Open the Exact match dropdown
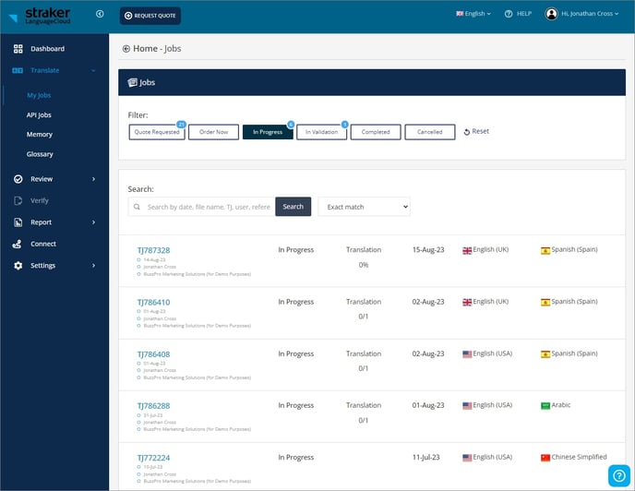635x491 pixels. click(364, 207)
